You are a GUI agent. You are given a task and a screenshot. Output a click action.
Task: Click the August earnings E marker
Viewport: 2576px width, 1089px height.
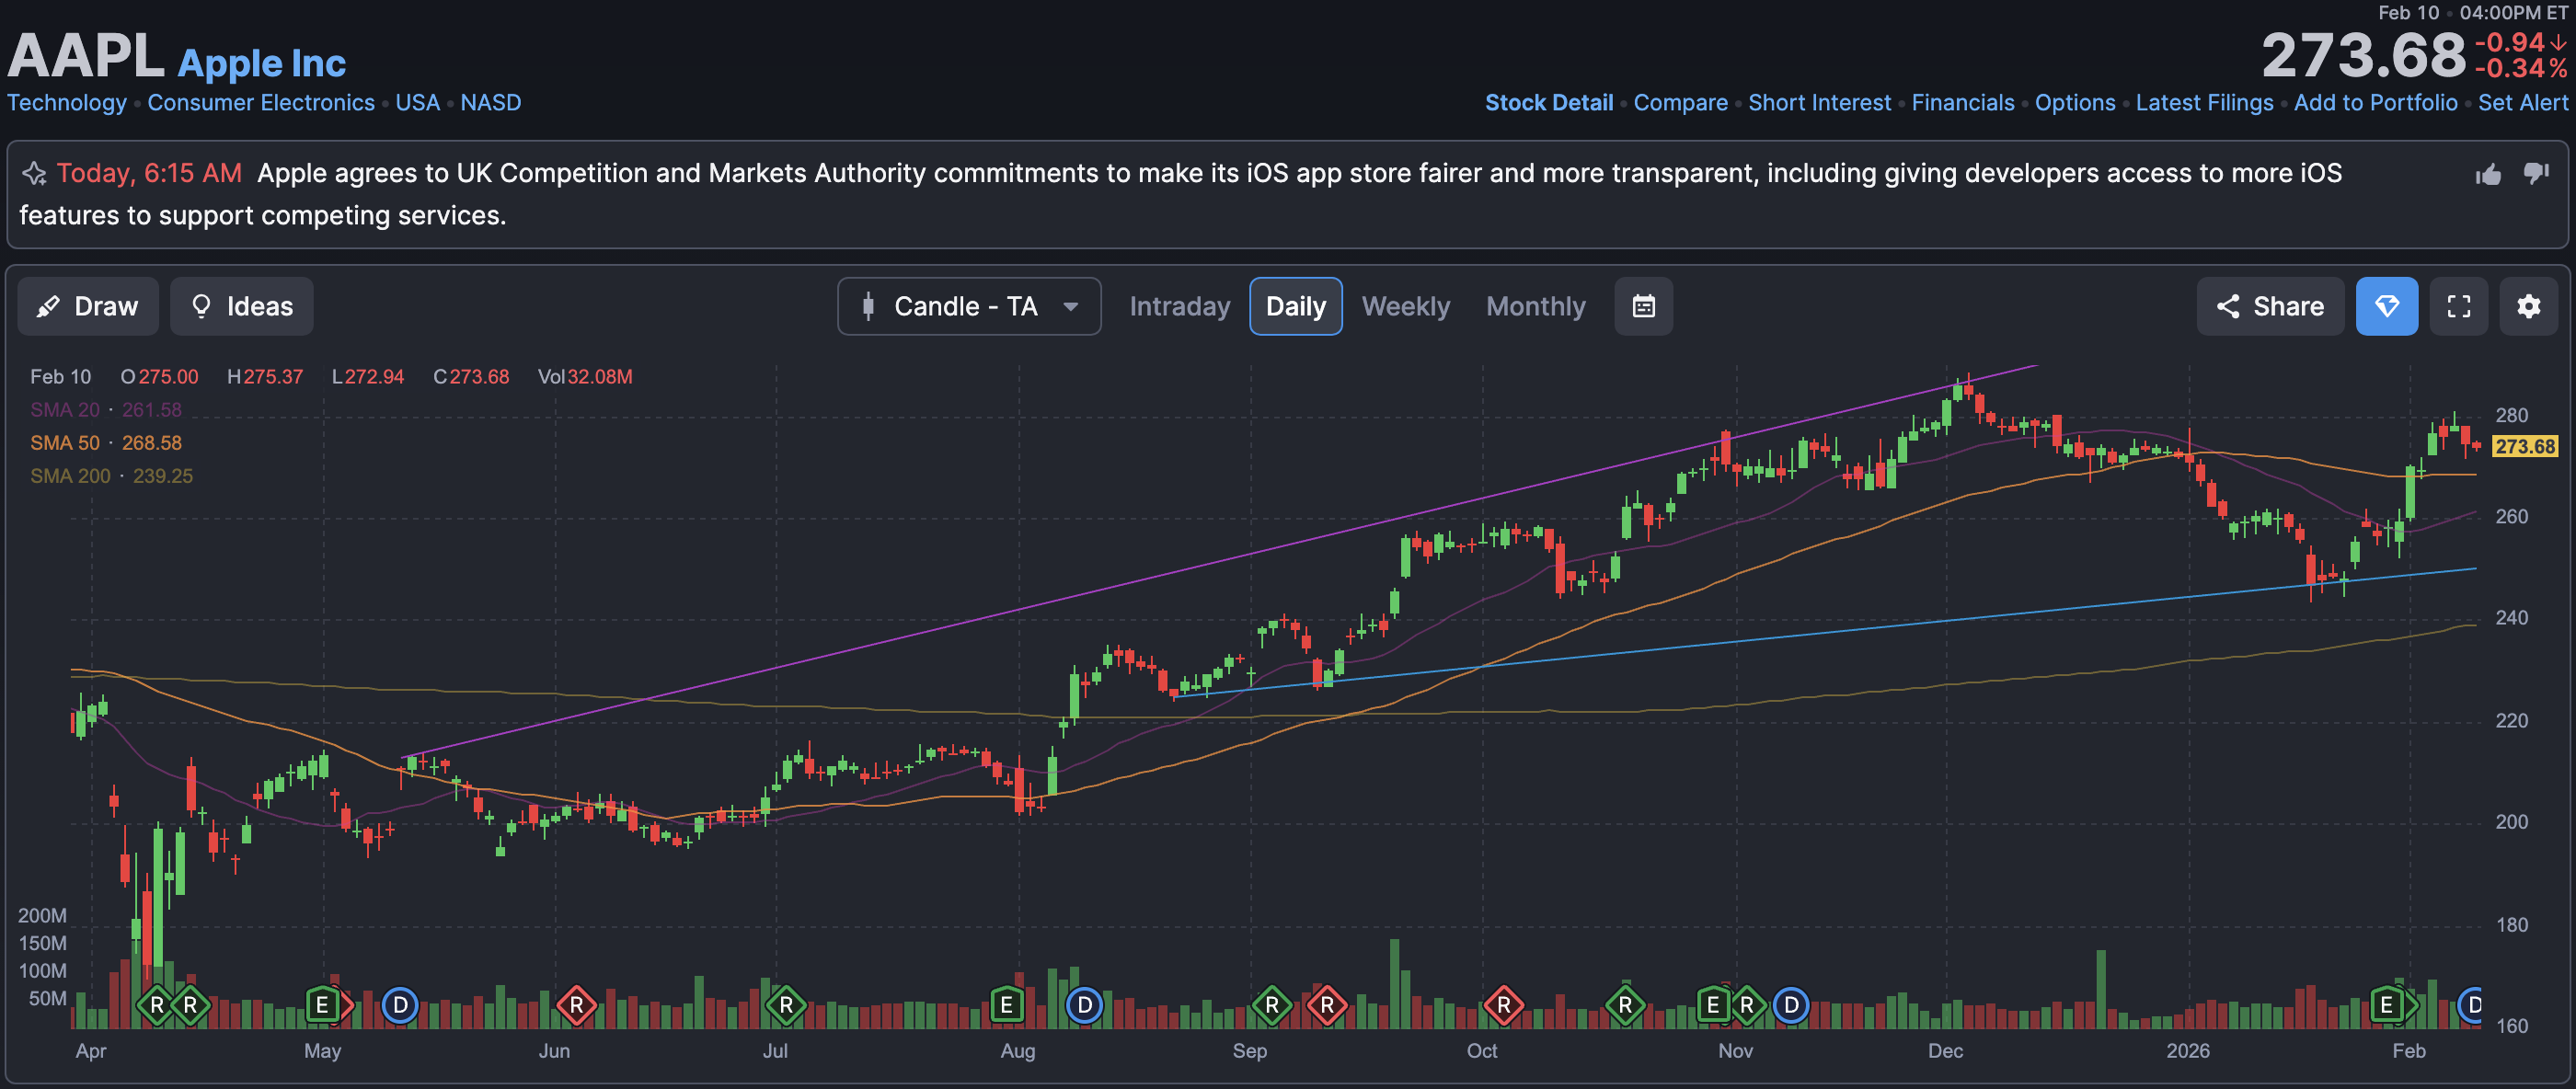click(1006, 1004)
